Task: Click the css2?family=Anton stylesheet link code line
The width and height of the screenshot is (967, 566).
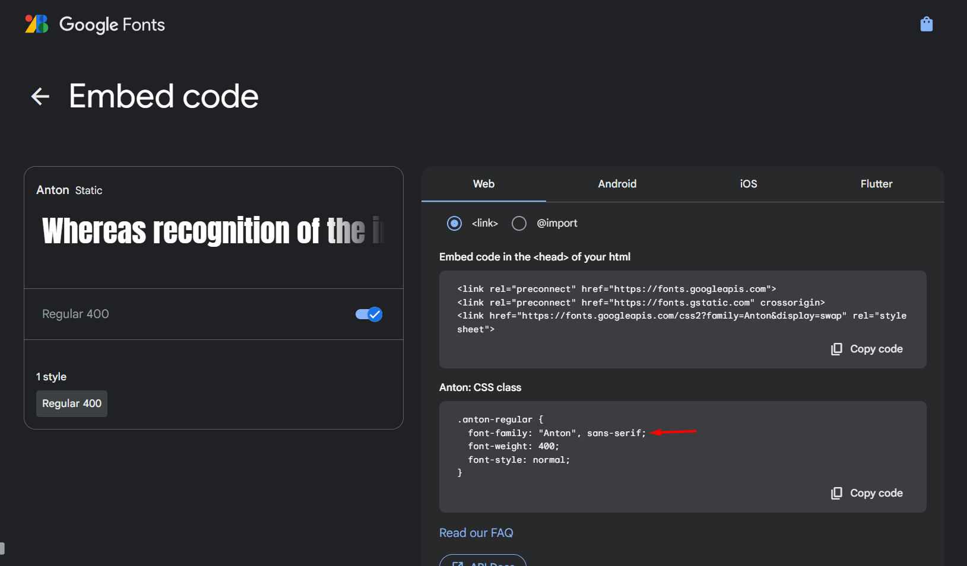Action: click(682, 322)
